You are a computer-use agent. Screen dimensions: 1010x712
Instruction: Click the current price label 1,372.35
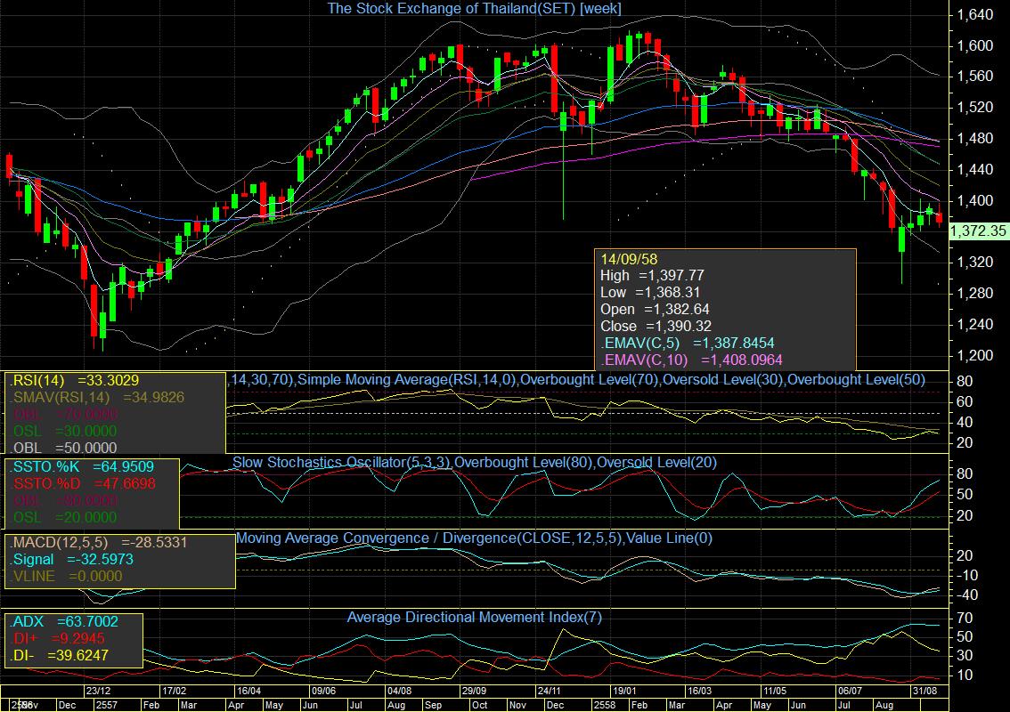pos(979,231)
